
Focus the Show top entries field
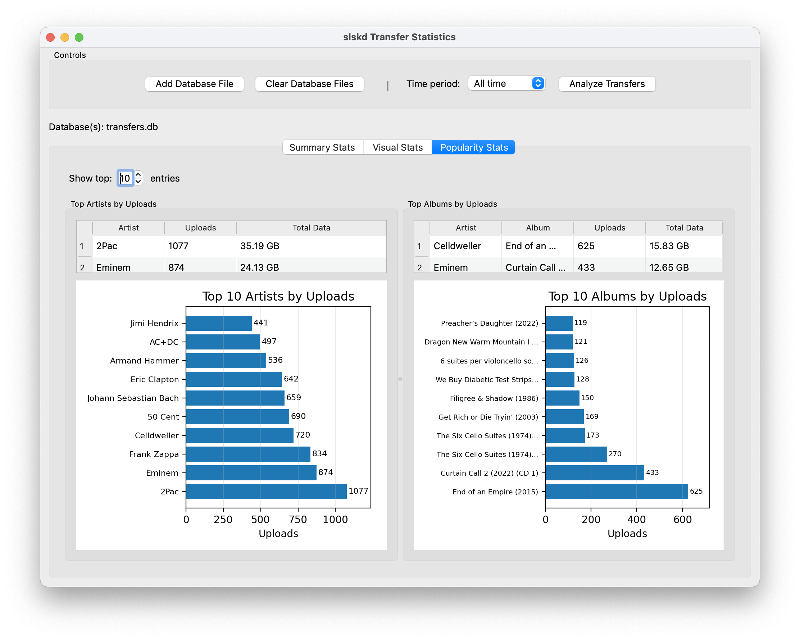coord(126,178)
